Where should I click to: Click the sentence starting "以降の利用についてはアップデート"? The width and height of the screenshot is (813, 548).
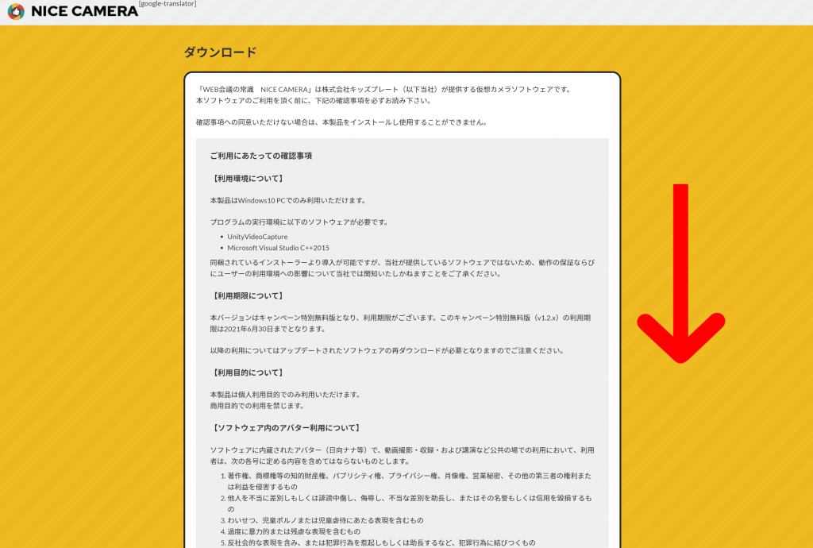387,350
